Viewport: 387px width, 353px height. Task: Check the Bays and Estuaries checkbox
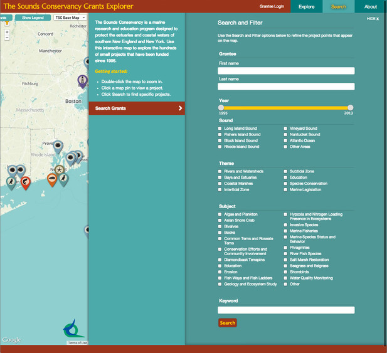(x=220, y=177)
